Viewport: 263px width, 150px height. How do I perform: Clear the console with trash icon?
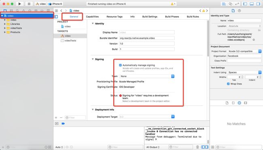(x=197, y=147)
